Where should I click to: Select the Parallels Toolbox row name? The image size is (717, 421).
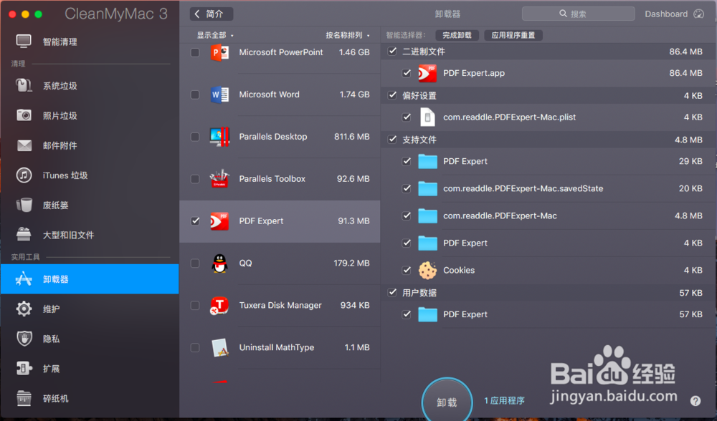272,179
